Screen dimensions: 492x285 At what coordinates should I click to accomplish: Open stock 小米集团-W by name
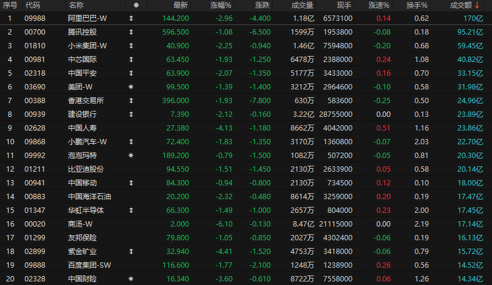(x=87, y=46)
